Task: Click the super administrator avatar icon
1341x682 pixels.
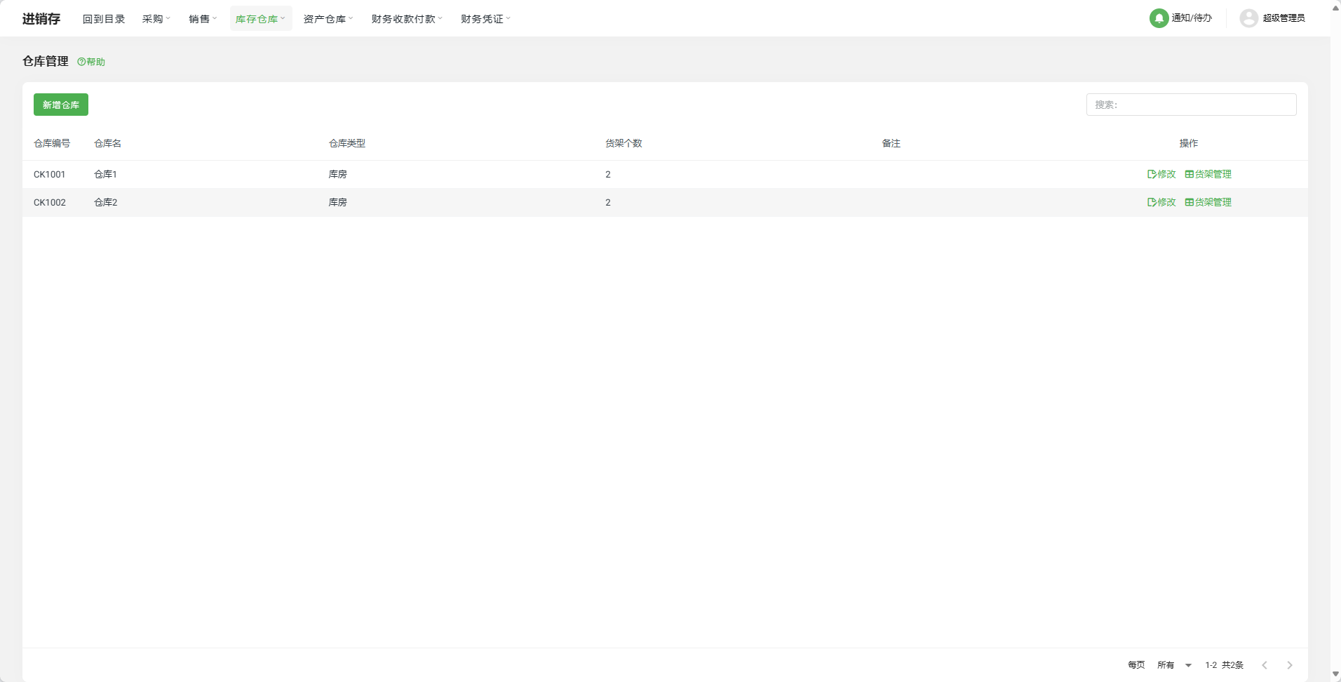Action: 1248,18
